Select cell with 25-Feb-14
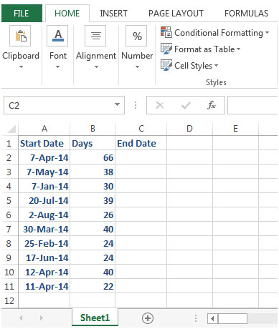Image resolution: width=279 pixels, height=329 pixels. click(44, 243)
